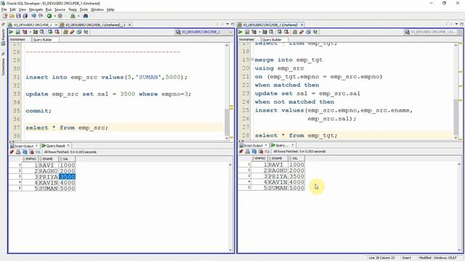Open the Team menu
This screenshot has width=465, height=261.
73,9
